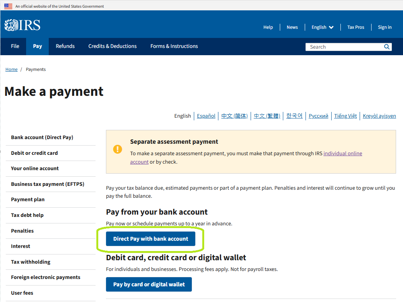Open the Forms & Instructions menu
The width and height of the screenshot is (403, 302).
174,46
